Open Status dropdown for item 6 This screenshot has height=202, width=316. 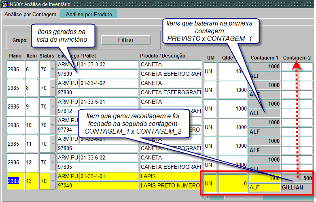click(x=53, y=69)
